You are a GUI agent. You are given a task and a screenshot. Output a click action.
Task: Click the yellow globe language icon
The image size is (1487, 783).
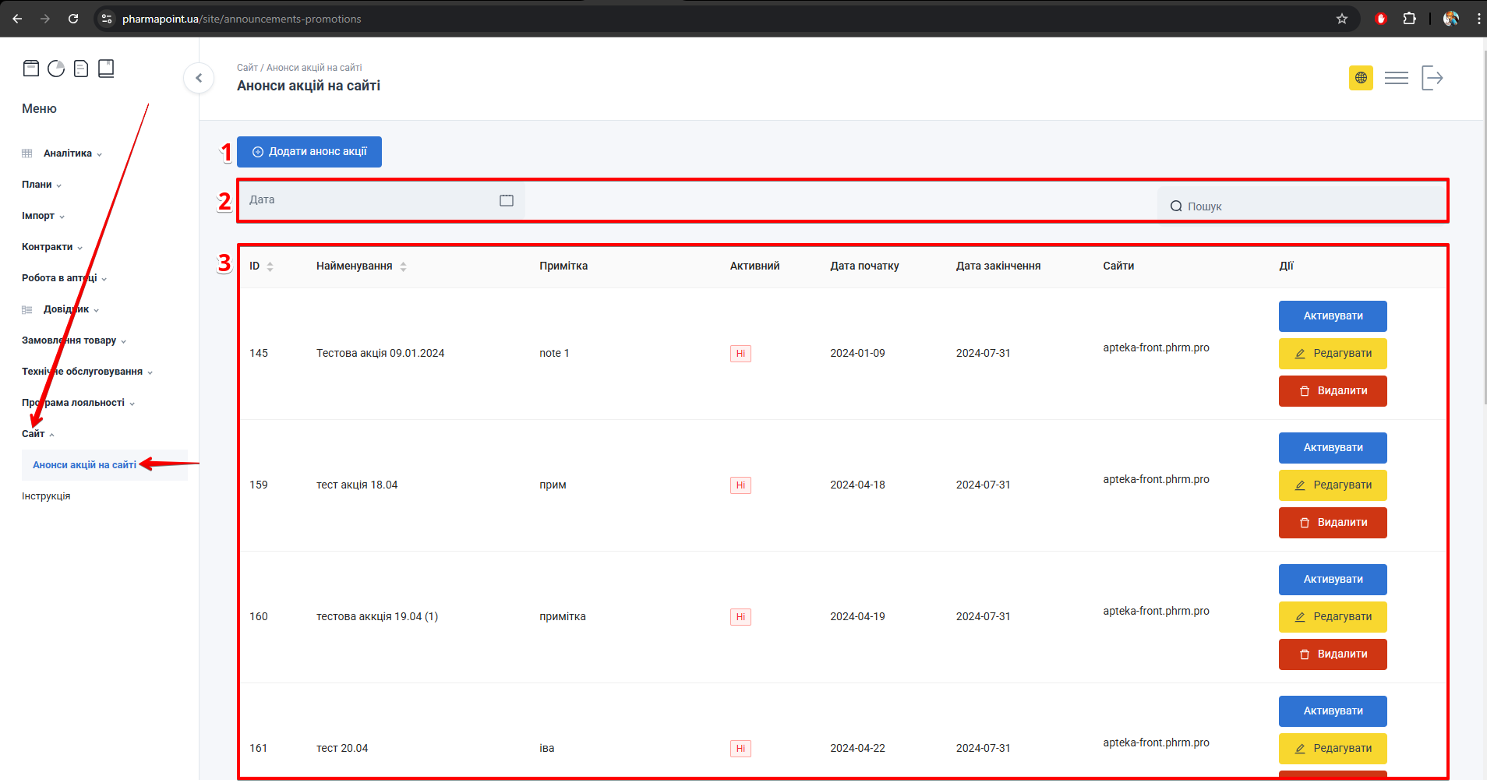(x=1361, y=78)
